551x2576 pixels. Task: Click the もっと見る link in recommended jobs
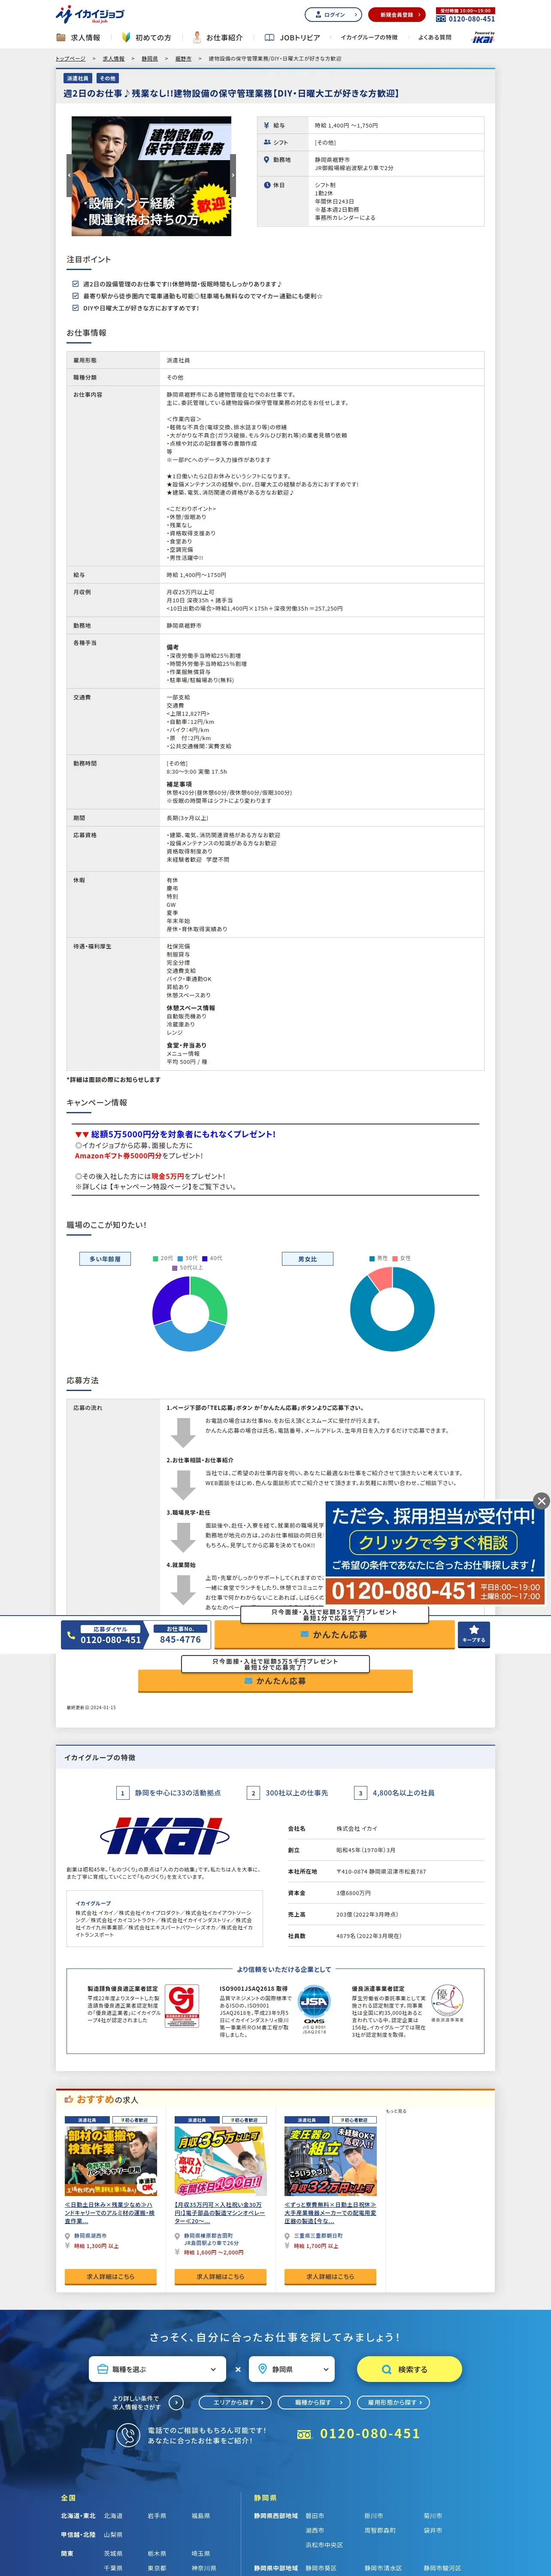tap(396, 2111)
